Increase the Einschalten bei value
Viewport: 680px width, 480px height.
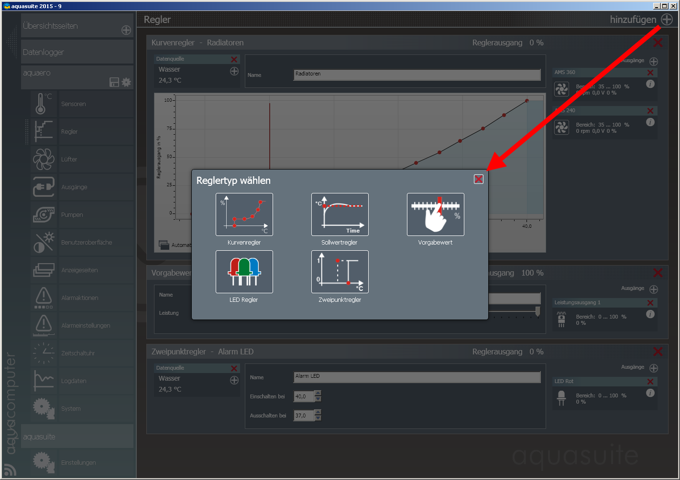318,394
